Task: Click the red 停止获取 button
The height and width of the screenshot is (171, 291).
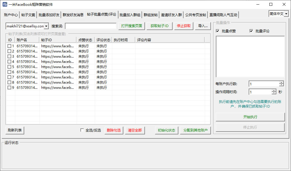Action: tap(184, 26)
